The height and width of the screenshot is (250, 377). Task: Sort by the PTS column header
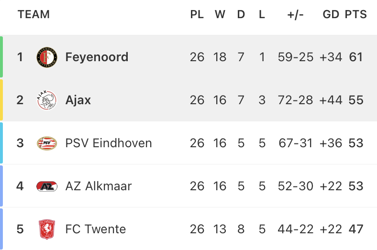point(356,14)
